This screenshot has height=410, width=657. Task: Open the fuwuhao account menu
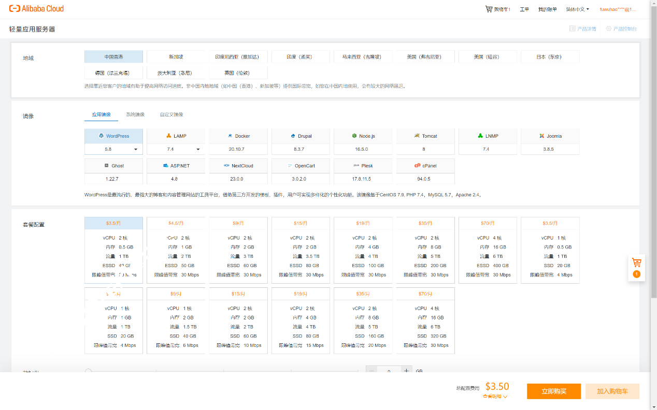tap(618, 9)
